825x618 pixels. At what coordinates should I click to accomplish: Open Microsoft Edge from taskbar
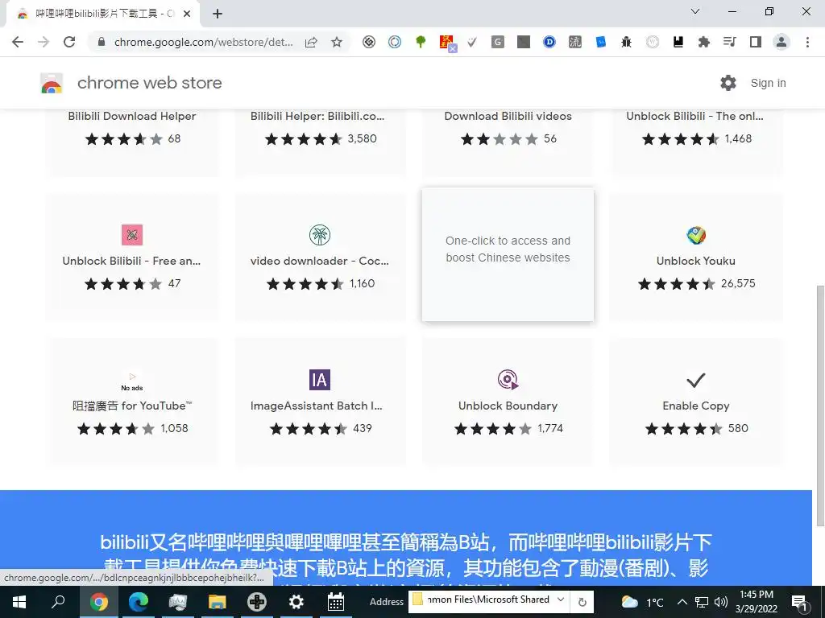[x=139, y=602]
